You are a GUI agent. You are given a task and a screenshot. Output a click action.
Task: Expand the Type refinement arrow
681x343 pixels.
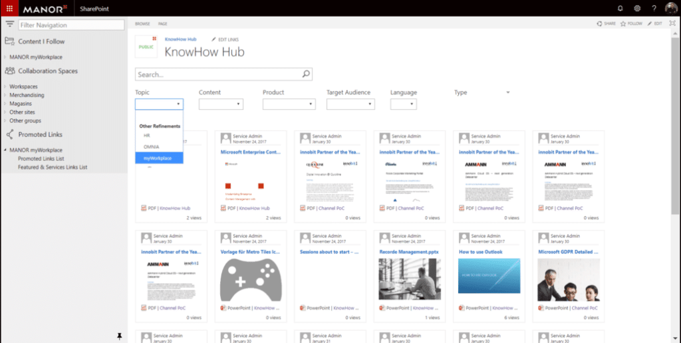(507, 92)
